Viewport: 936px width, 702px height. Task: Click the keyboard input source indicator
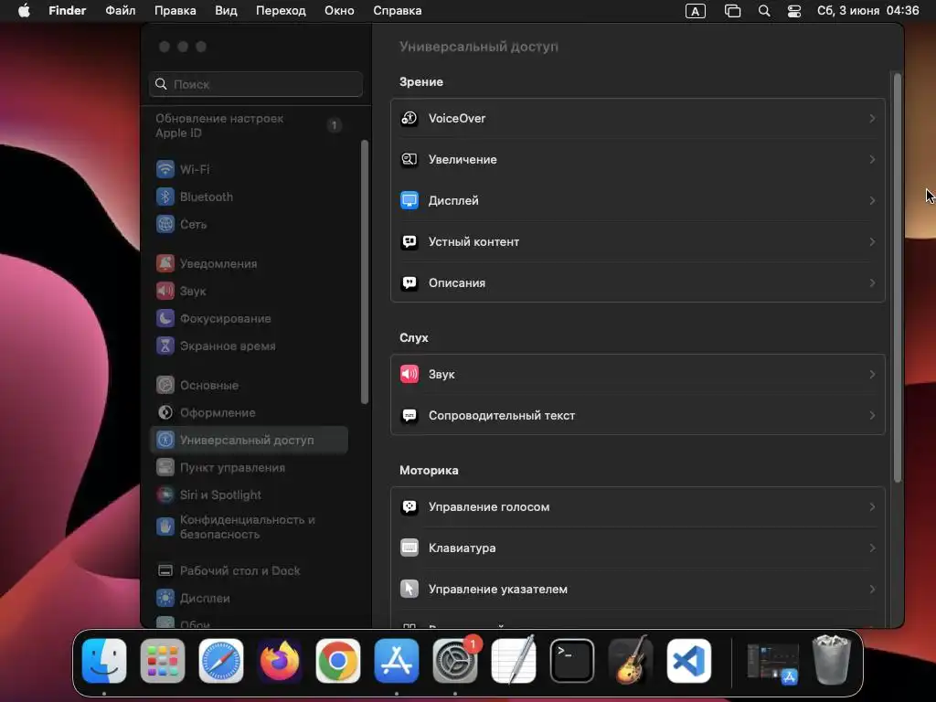(696, 11)
